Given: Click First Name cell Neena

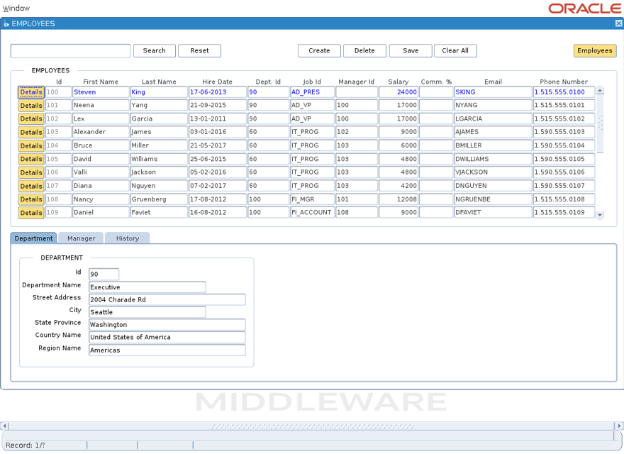Looking at the screenshot, I should [x=101, y=105].
